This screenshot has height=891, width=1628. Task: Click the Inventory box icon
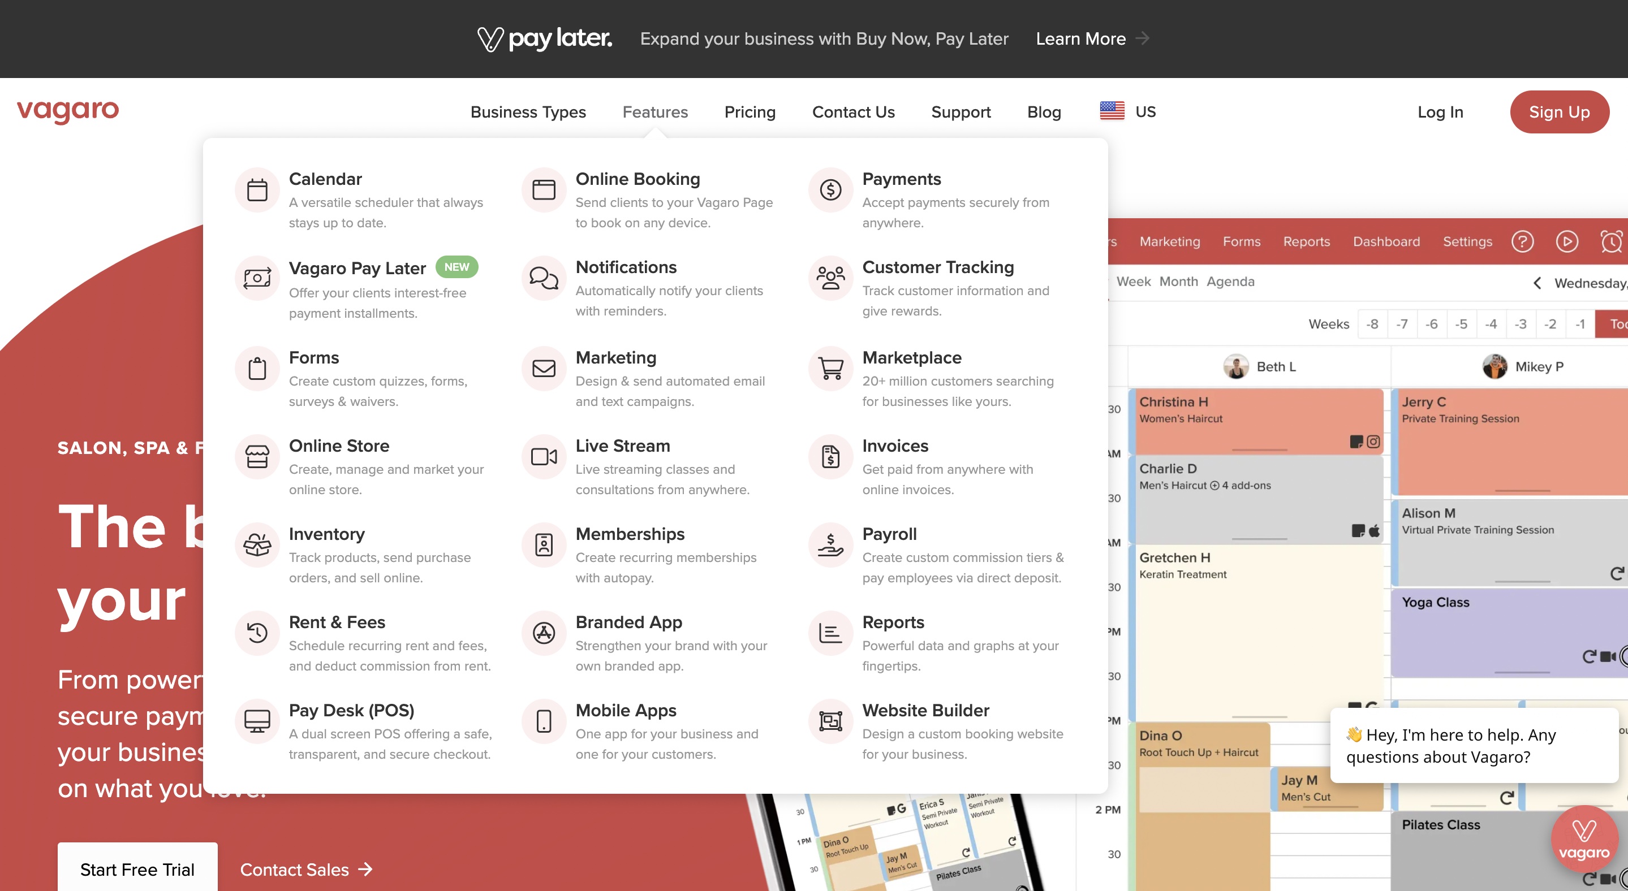click(x=257, y=544)
